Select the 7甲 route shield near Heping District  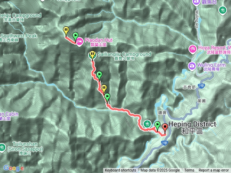[165, 143]
